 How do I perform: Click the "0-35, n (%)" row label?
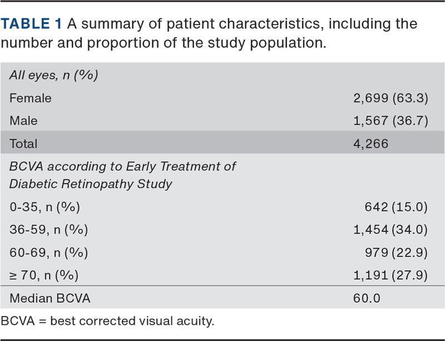tap(44, 207)
